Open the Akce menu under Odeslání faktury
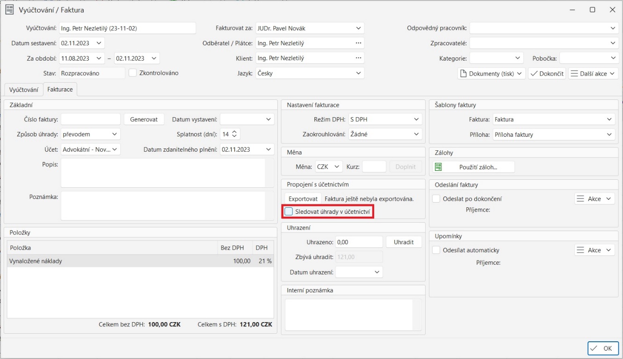Viewport: 623px width, 359px height. [594, 198]
